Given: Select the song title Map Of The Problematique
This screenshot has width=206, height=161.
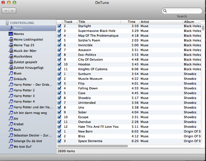Looking at the screenshot, I should pyautogui.click(x=98, y=36).
